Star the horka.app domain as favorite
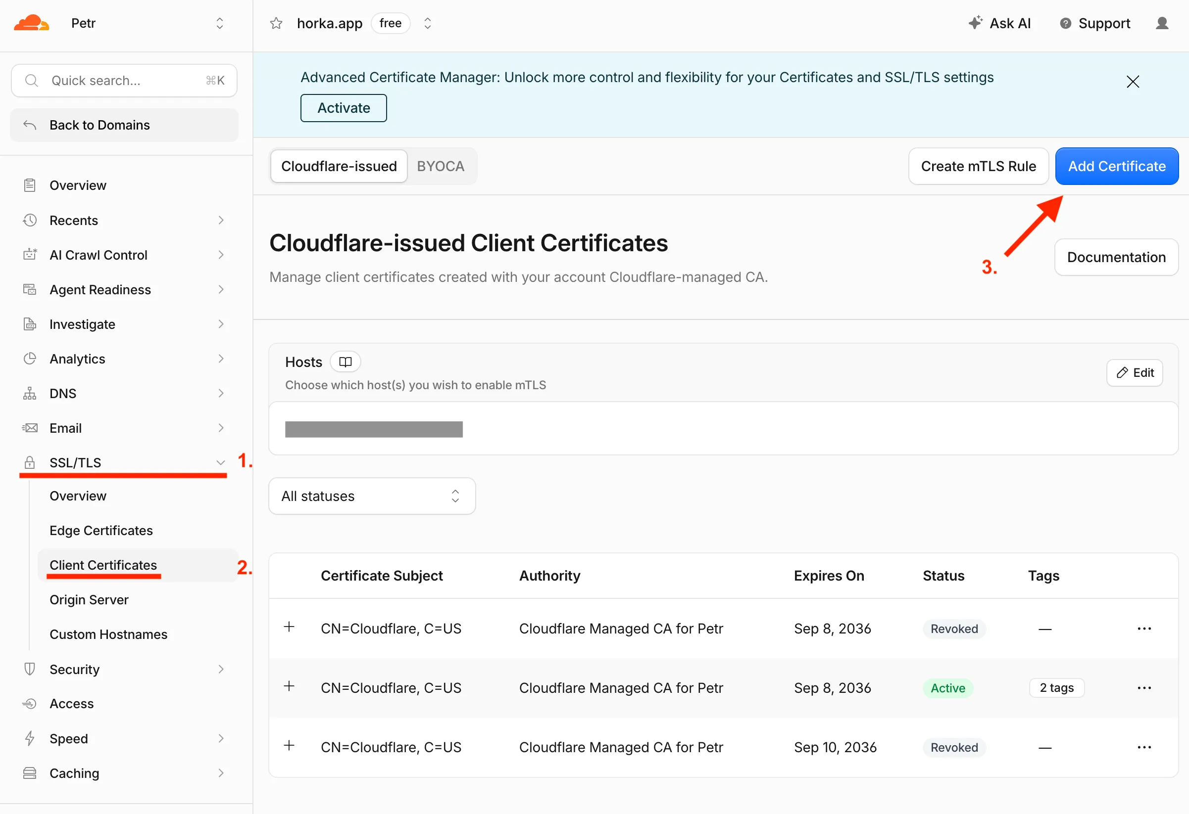The image size is (1189, 814). pos(276,24)
